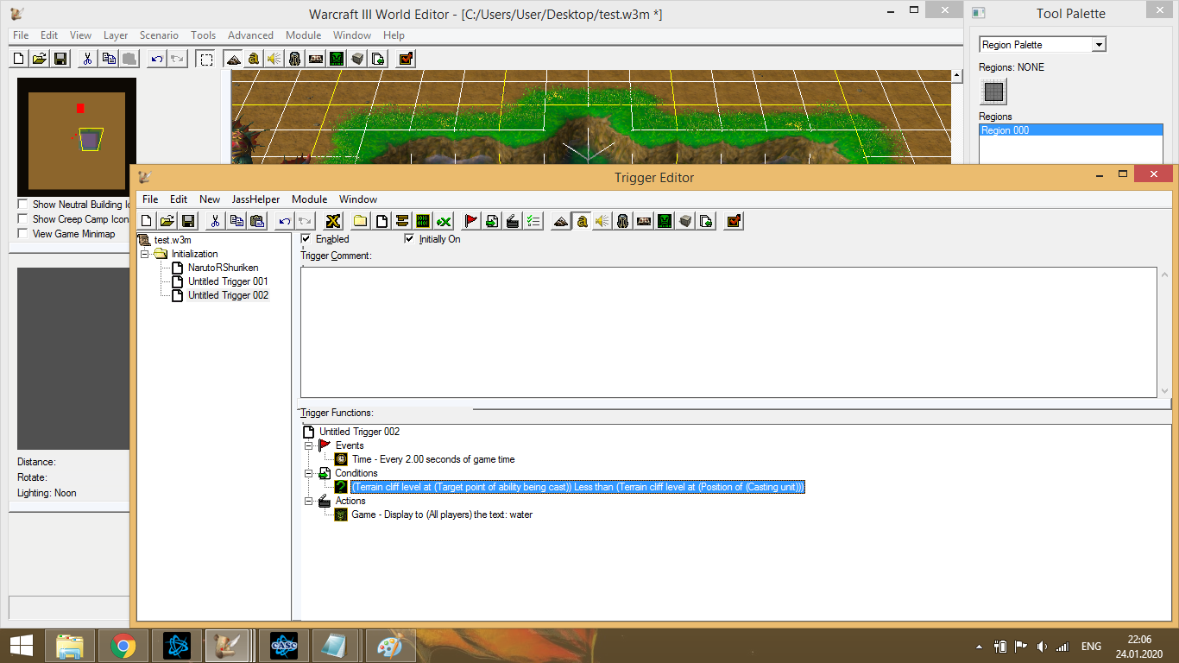Select the test.w3m root map item

[173, 240]
